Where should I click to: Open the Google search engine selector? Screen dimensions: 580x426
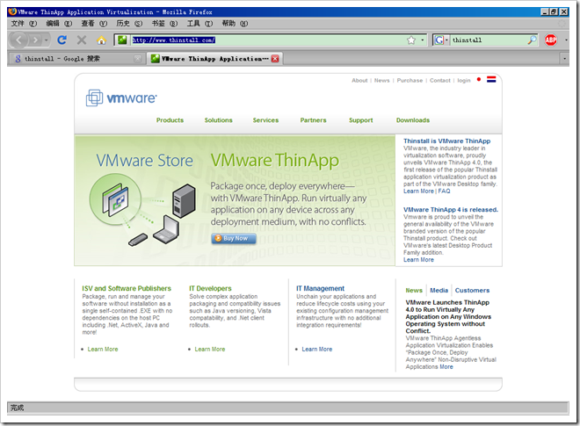pos(441,40)
